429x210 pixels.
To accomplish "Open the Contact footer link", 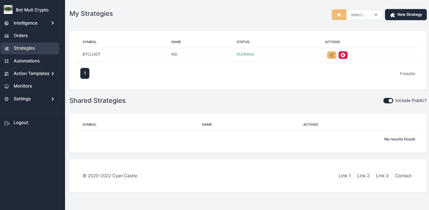I will coord(403,176).
